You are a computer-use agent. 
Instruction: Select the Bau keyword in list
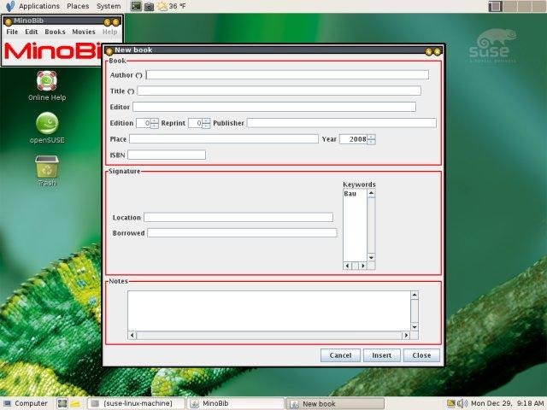pos(351,194)
